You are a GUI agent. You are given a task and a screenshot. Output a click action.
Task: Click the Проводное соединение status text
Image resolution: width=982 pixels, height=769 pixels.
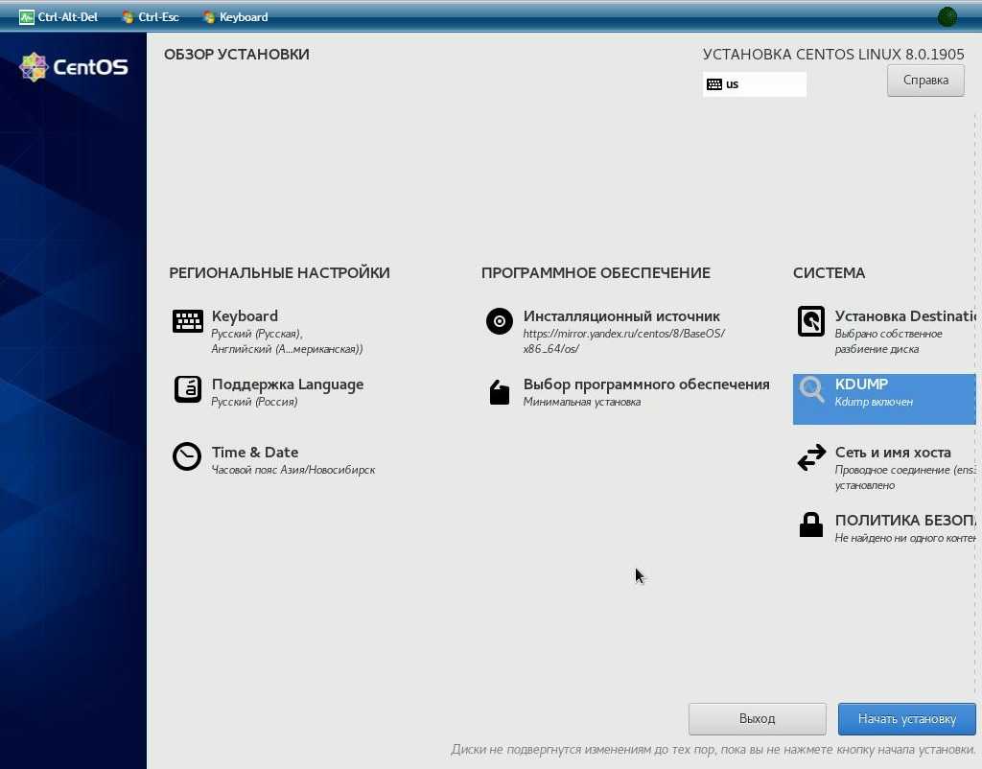[x=905, y=478]
